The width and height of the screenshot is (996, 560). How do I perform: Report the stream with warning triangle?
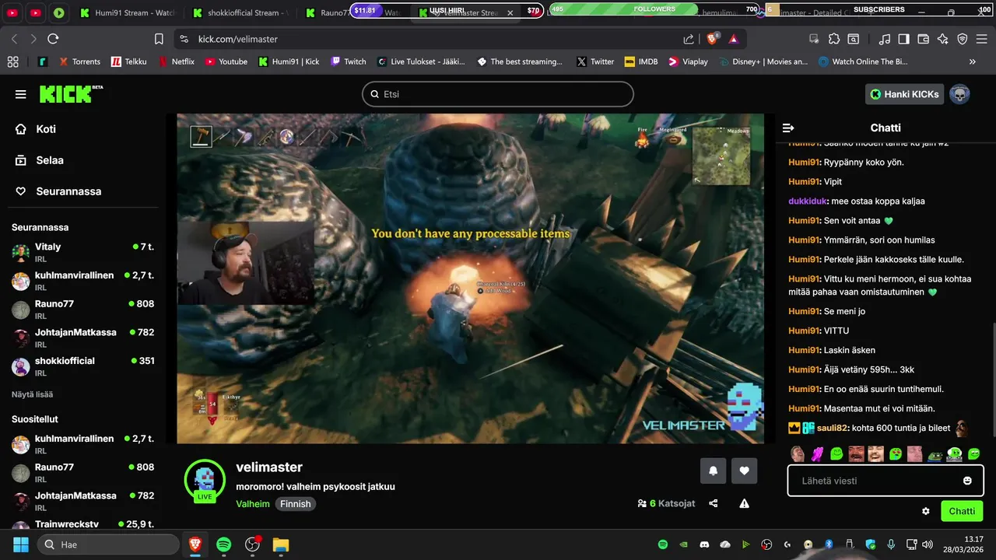click(744, 503)
